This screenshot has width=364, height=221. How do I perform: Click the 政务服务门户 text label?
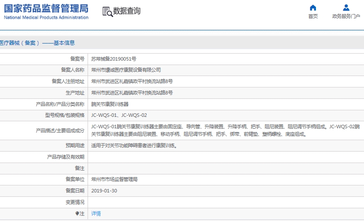click(346, 16)
